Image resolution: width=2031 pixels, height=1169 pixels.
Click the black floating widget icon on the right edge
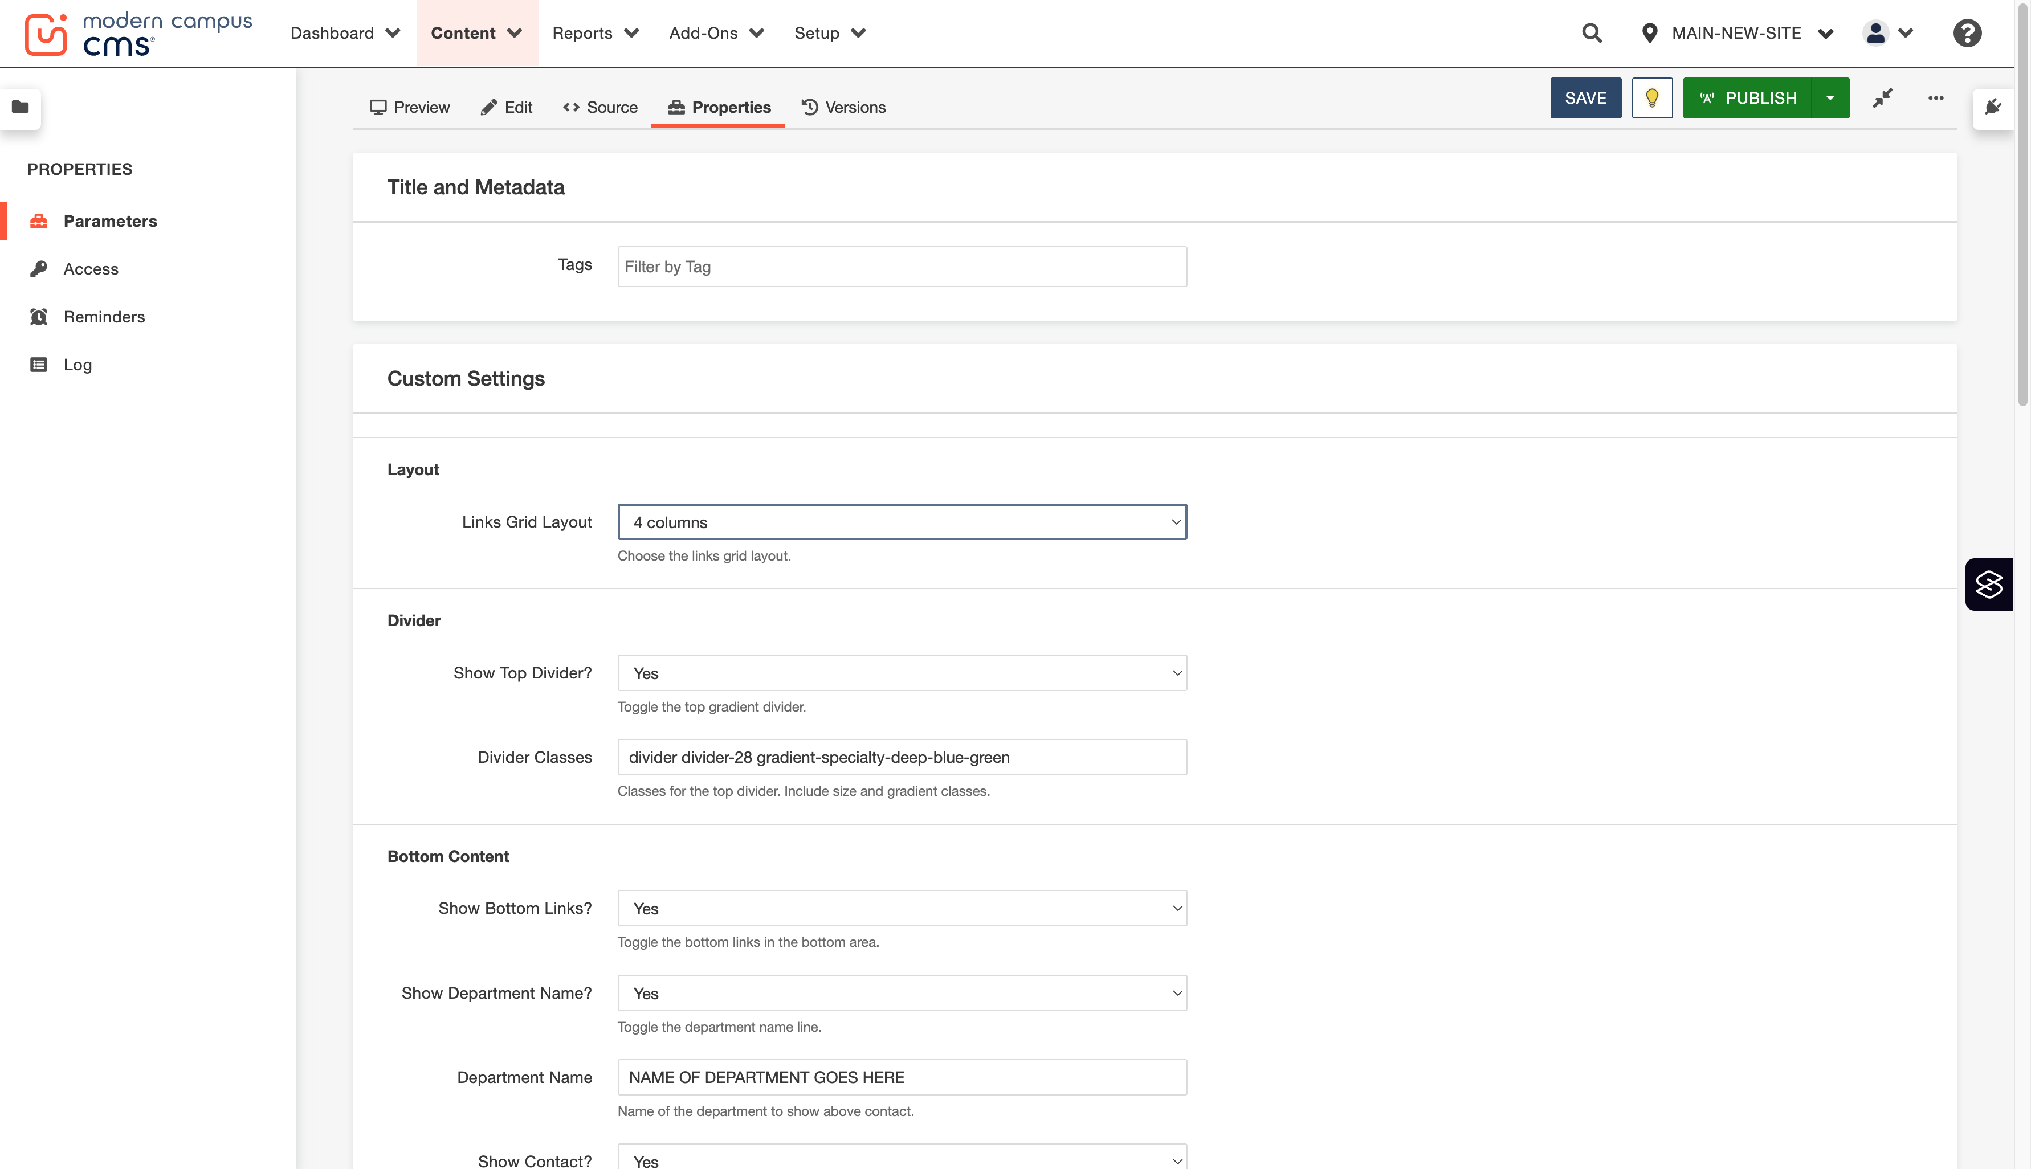pos(1988,584)
